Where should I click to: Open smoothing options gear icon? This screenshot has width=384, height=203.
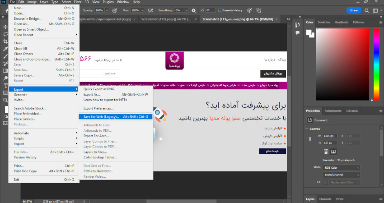pyautogui.click(x=193, y=10)
